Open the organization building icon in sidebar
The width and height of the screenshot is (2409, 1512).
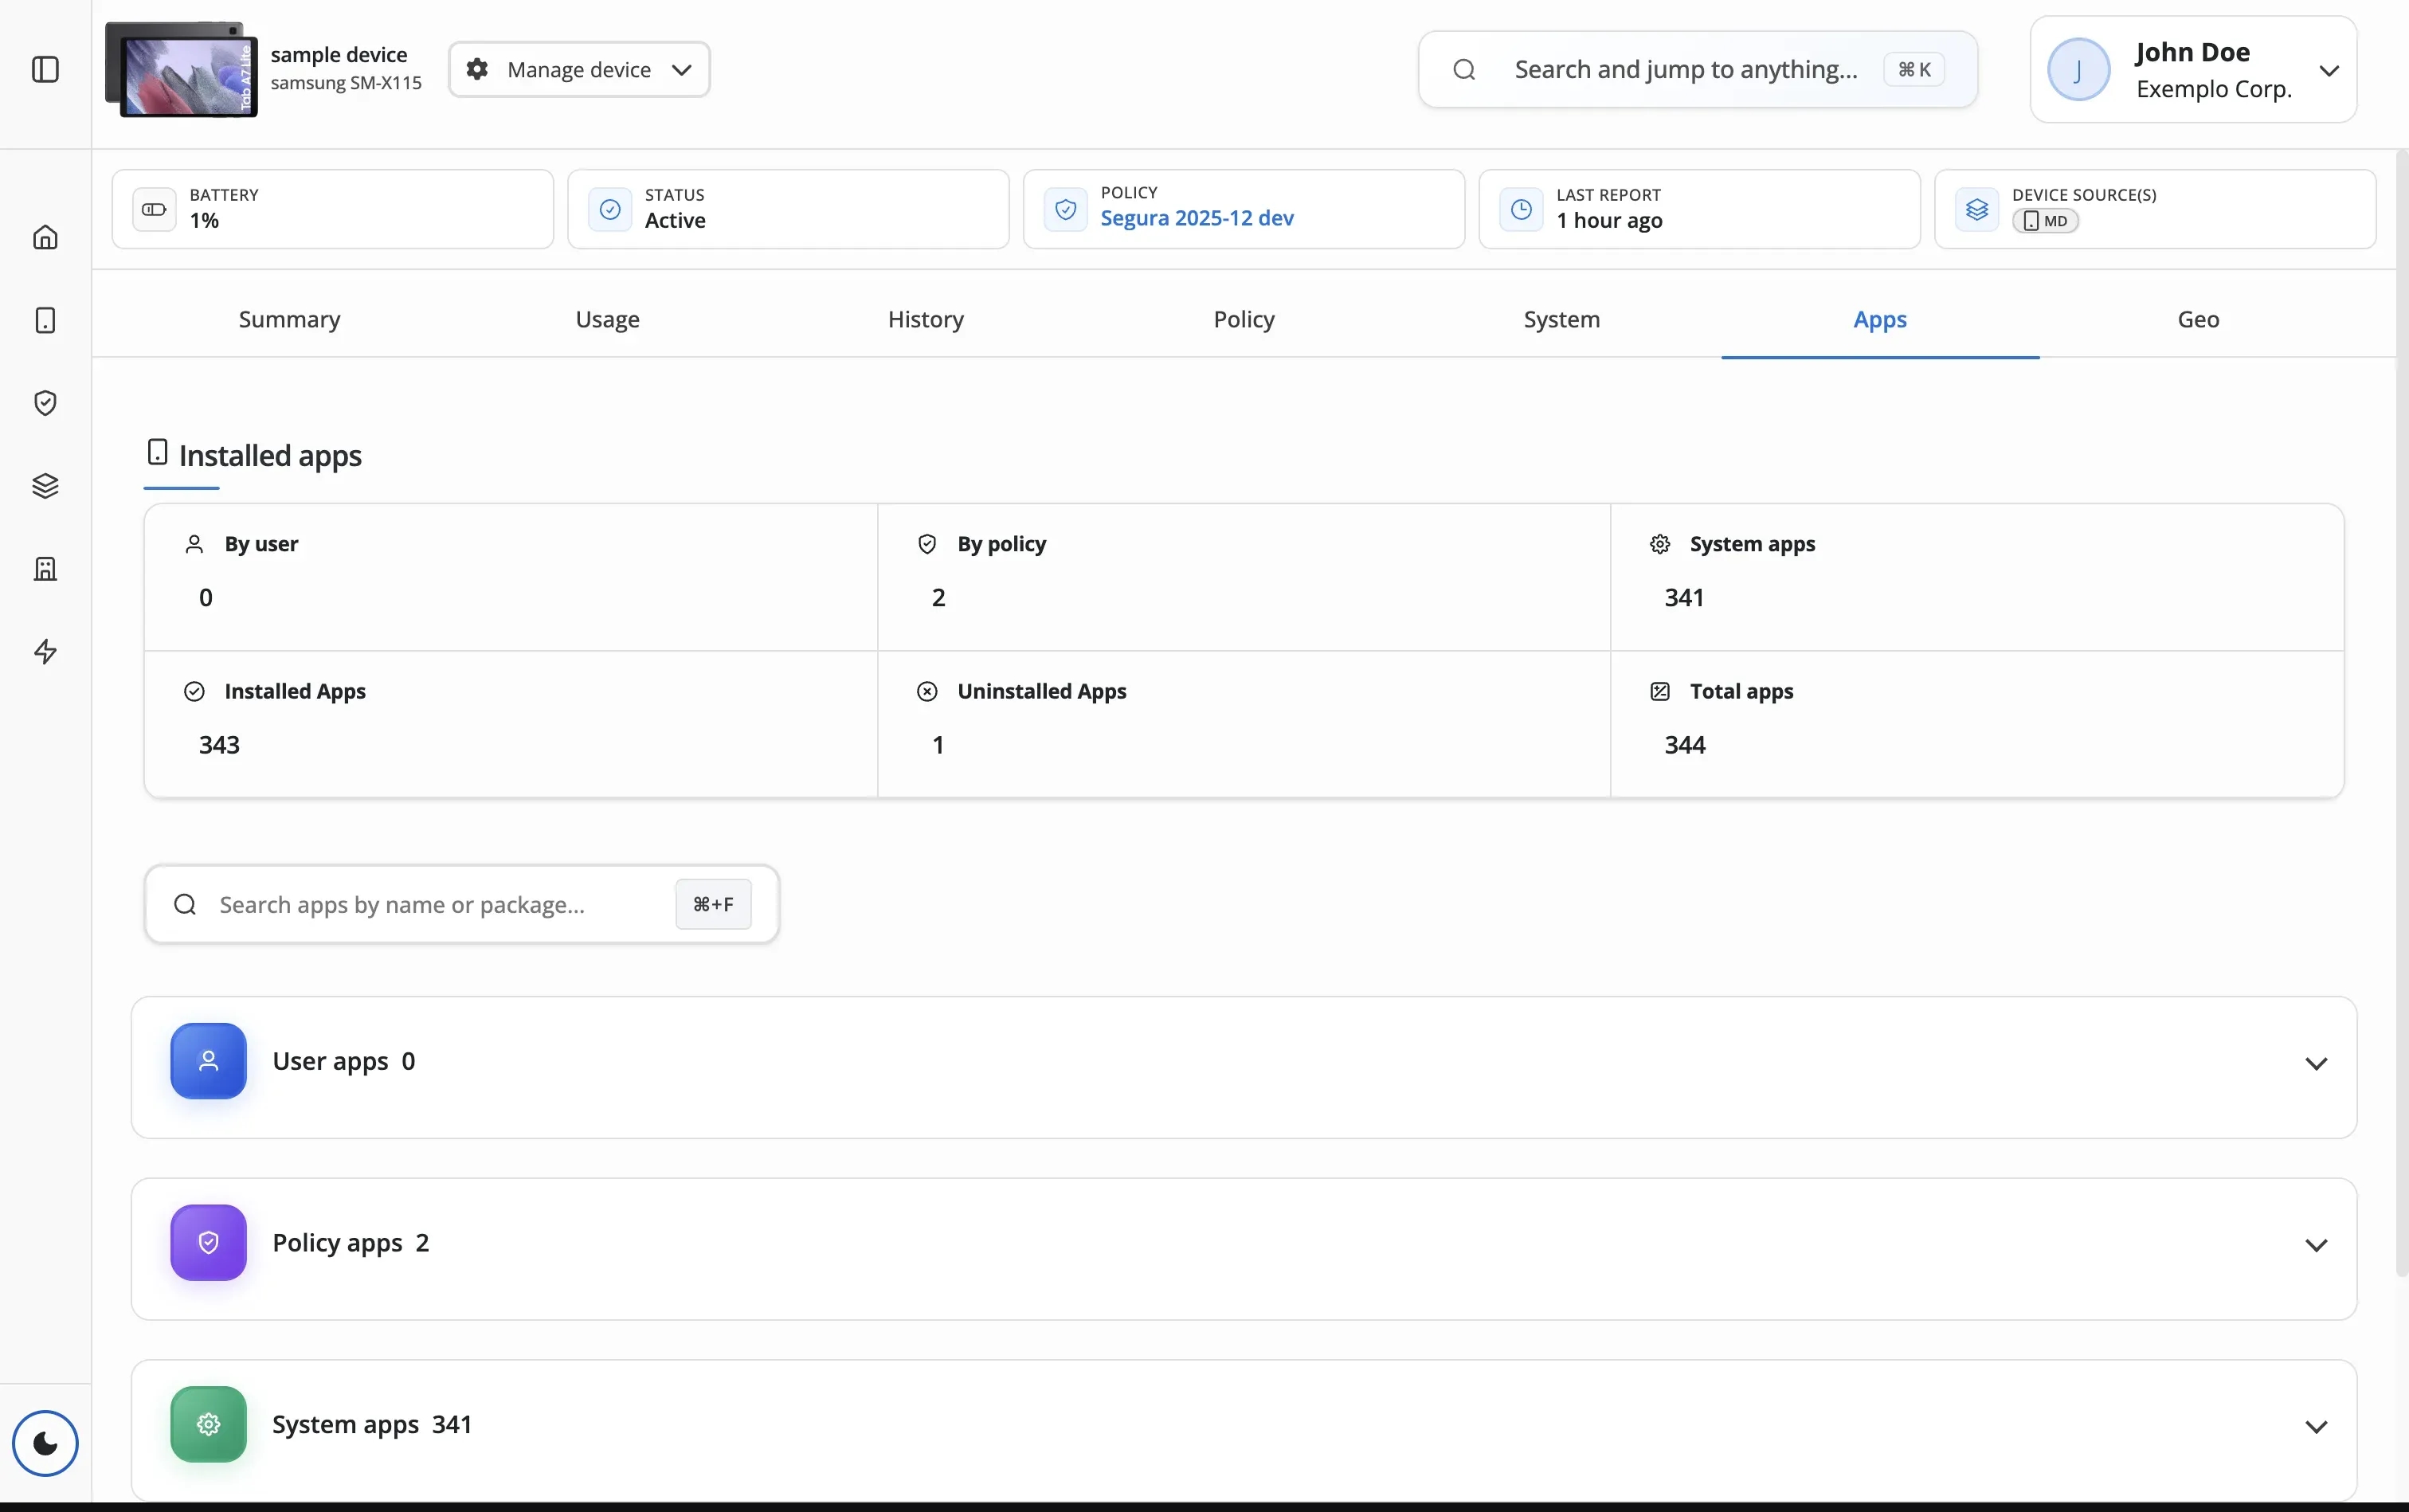[46, 568]
